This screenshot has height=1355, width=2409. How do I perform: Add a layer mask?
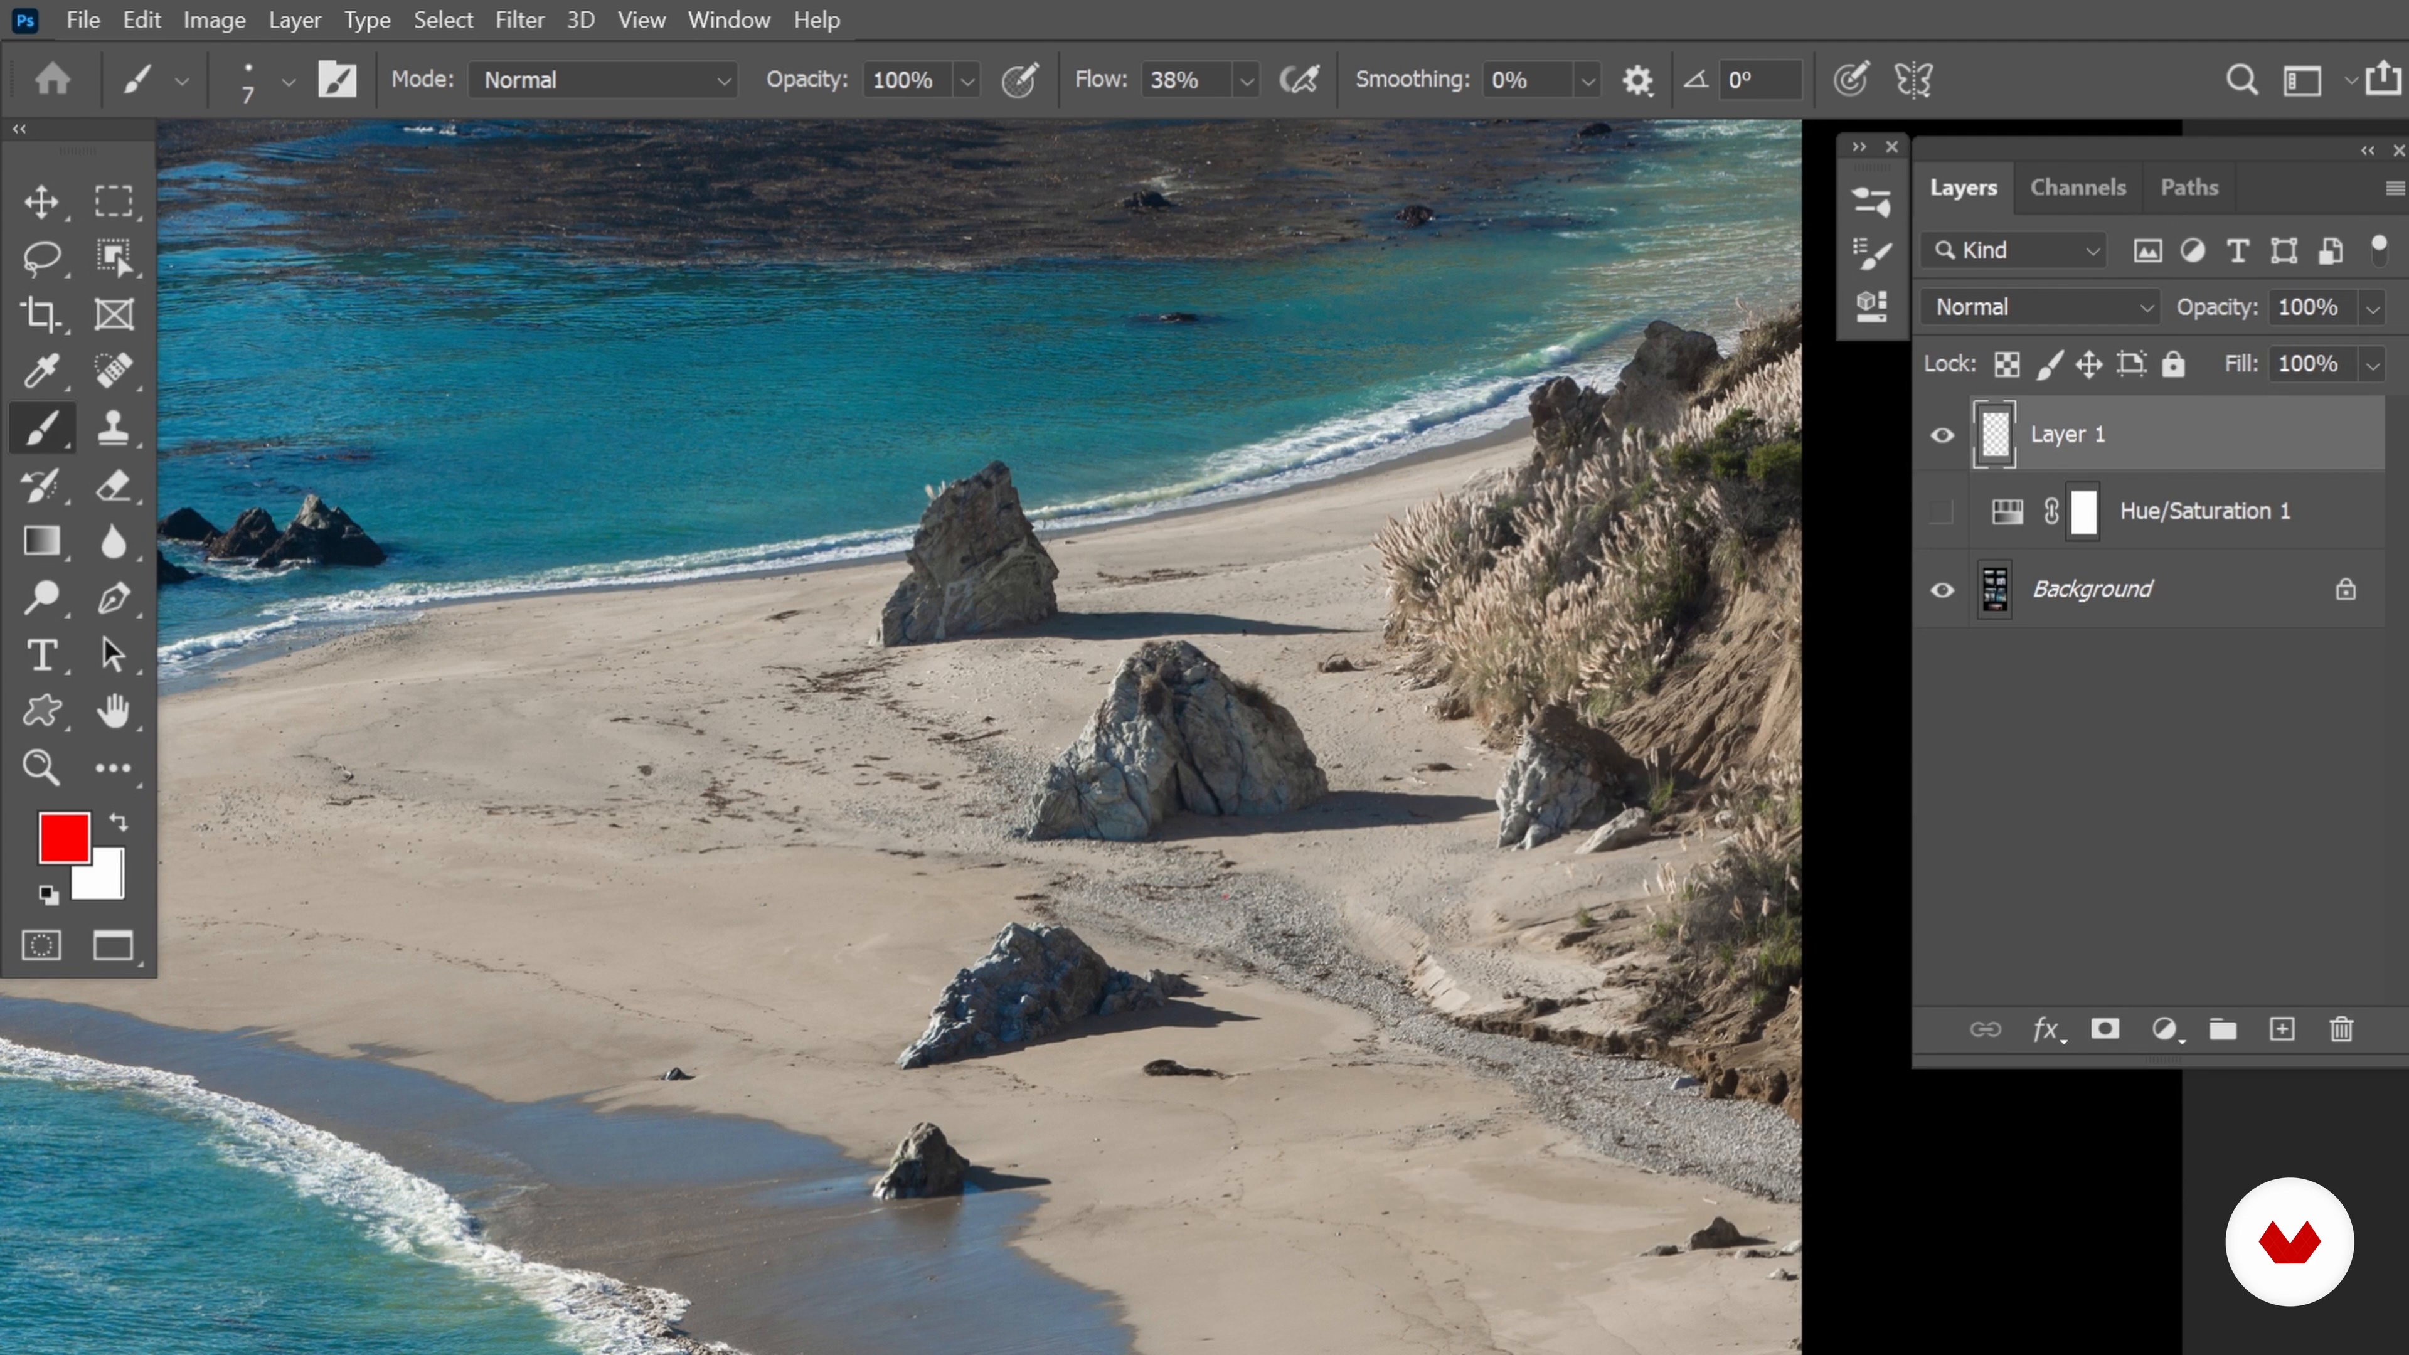pos(2105,1029)
